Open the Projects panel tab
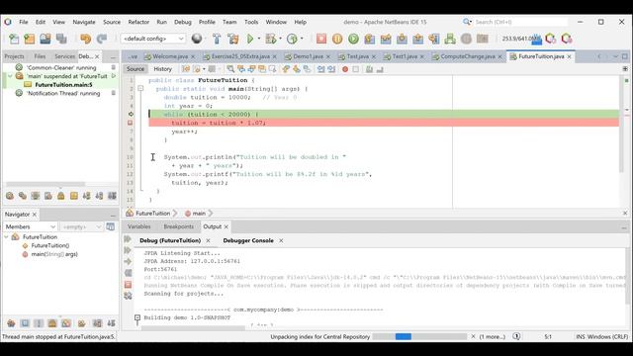The width and height of the screenshot is (633, 356). [x=14, y=56]
